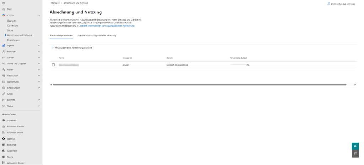Open Weitere Informationen zur nutzungsbasierten Abrechnung link

(107, 26)
